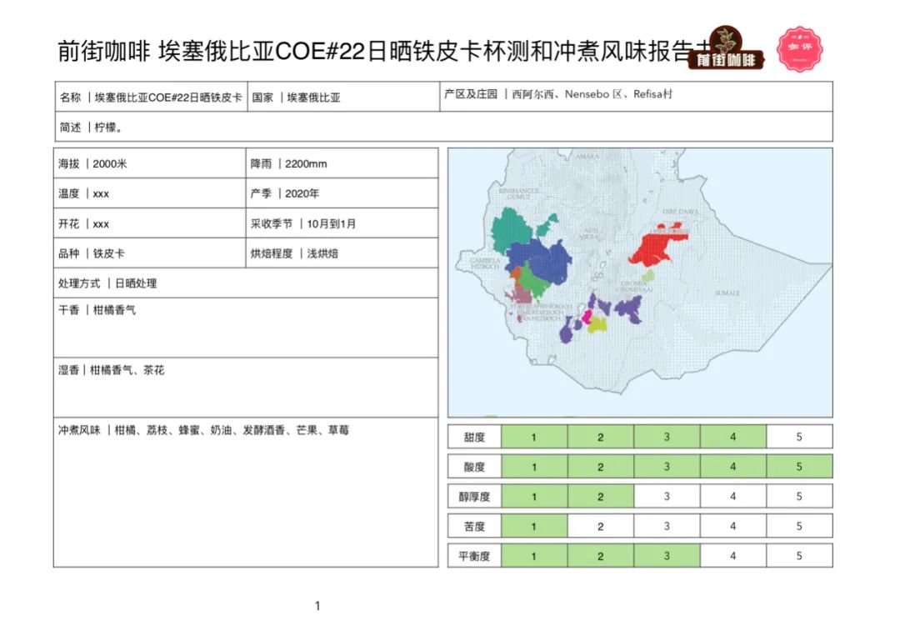Click the 苦度 row label
Viewport: 900px width, 636px height.
(474, 526)
